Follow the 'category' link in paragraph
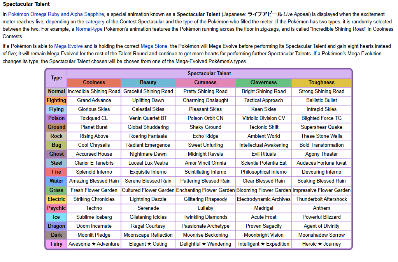Viewport: 398px width, 262px height. click(x=95, y=21)
